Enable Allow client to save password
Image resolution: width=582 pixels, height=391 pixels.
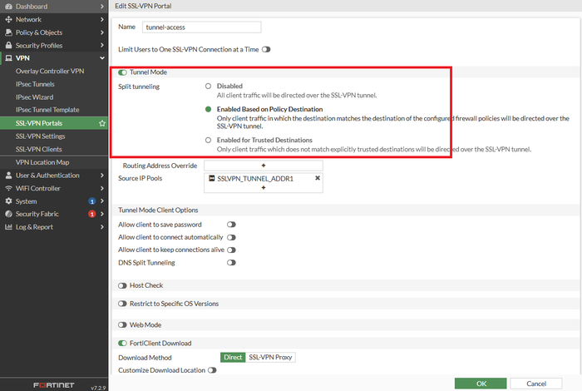click(x=231, y=225)
